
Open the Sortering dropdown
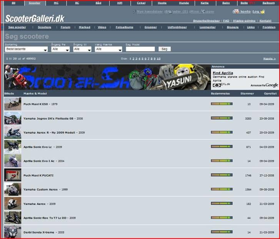[26, 49]
